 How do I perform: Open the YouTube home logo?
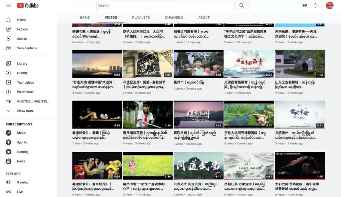pyautogui.click(x=27, y=5)
